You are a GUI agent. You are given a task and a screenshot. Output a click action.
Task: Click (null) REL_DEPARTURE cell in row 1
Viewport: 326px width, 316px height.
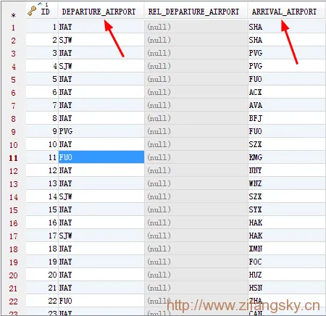pyautogui.click(x=196, y=27)
